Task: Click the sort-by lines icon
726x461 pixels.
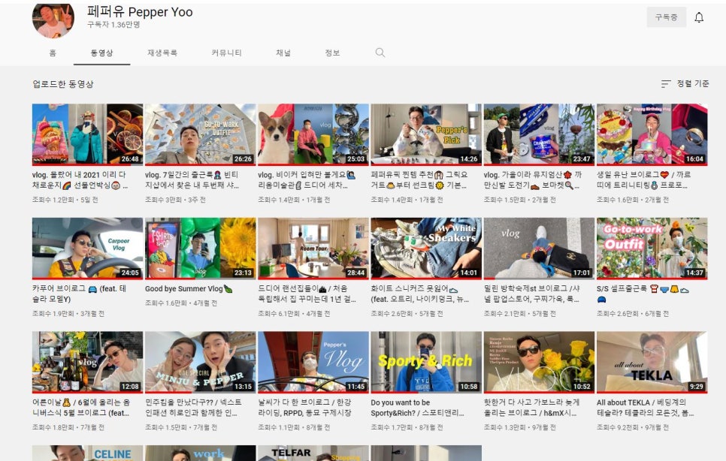Action: click(x=666, y=83)
